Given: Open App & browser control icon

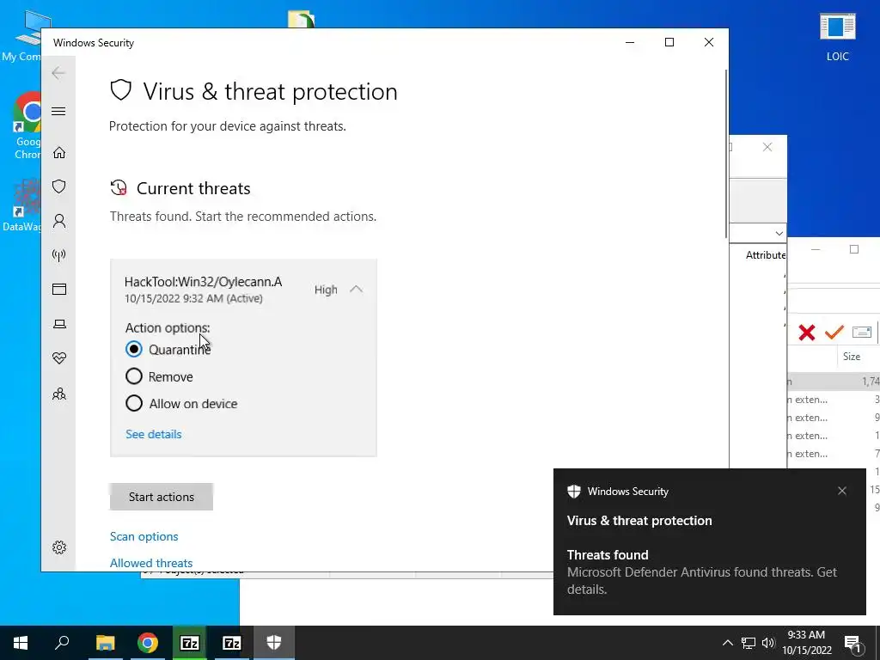Looking at the screenshot, I should point(59,289).
